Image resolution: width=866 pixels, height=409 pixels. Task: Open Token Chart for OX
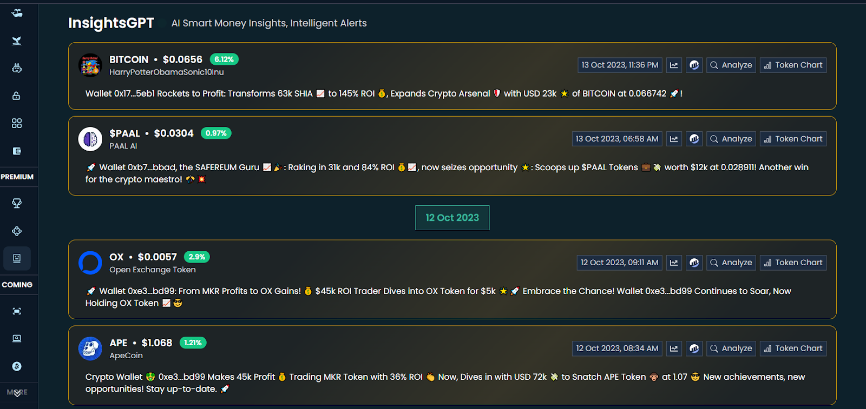(x=793, y=263)
